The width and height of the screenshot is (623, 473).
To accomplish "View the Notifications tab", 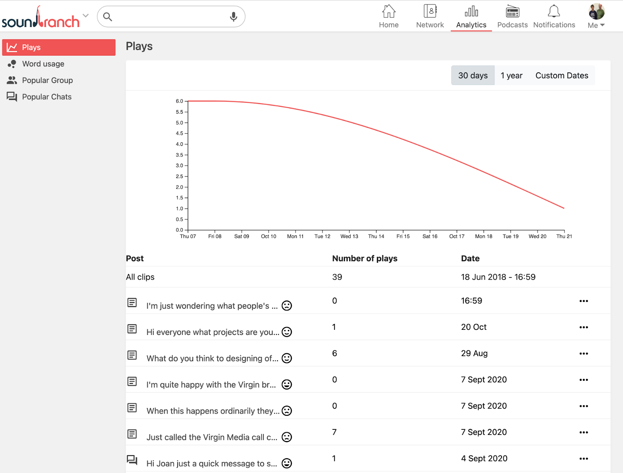I will pos(554,17).
